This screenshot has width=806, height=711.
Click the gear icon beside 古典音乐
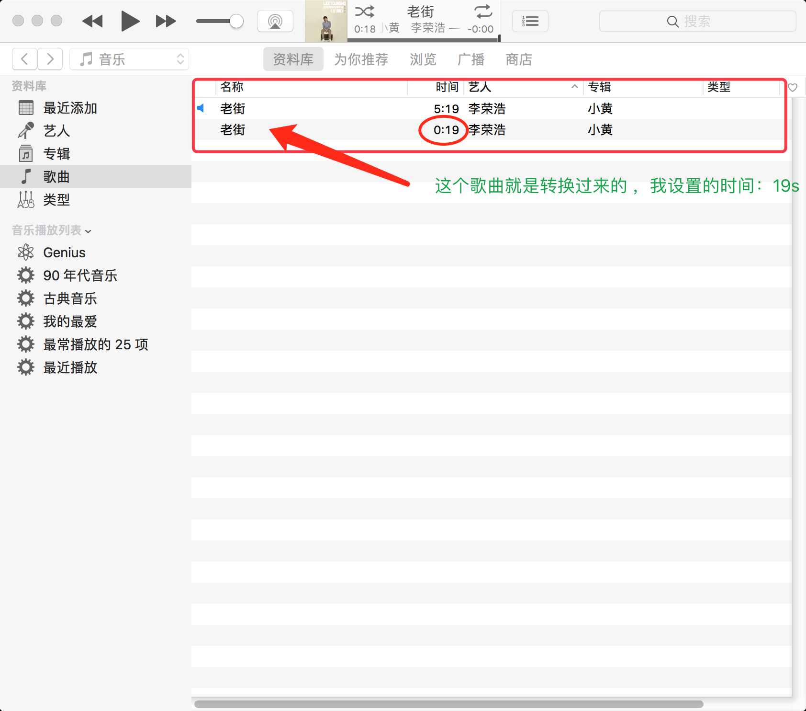click(x=26, y=298)
